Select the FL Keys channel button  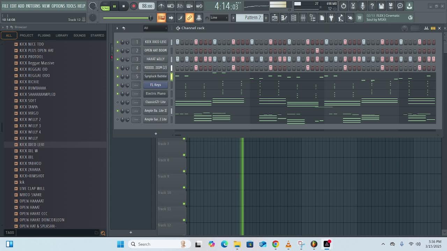[156, 85]
